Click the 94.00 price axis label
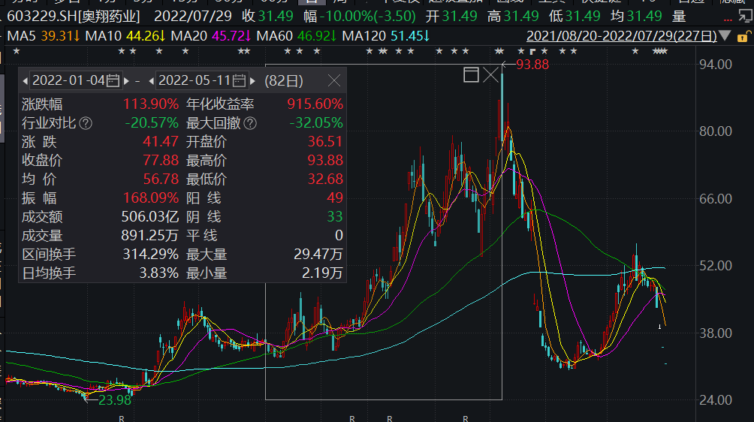754x422 pixels. [716, 65]
